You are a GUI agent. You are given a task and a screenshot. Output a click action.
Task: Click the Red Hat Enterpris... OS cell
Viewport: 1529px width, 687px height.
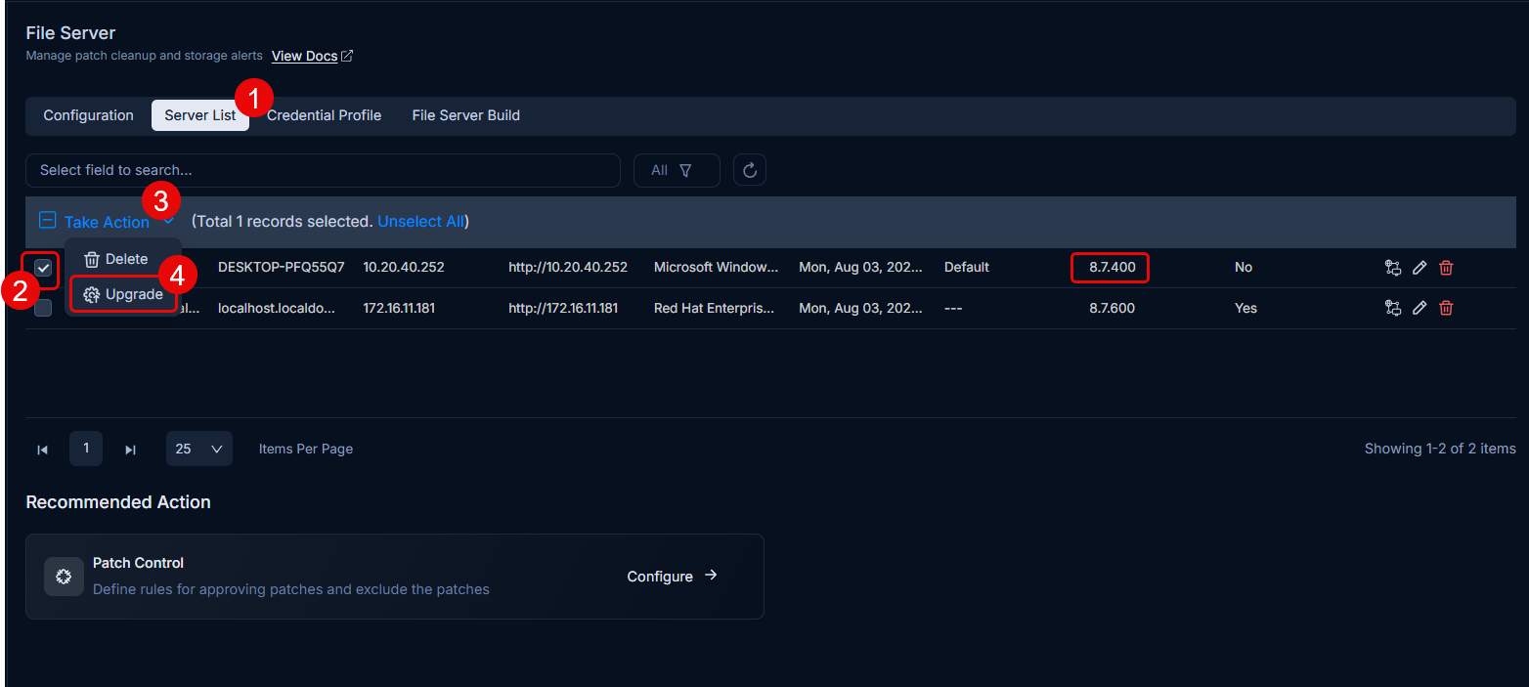pos(715,308)
